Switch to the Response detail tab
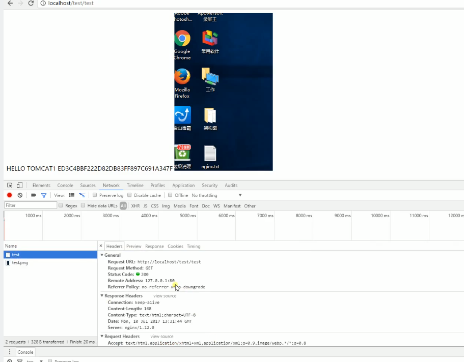 [154, 246]
